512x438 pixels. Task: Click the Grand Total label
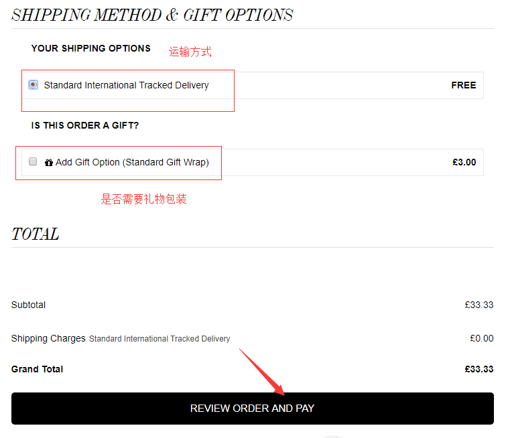(x=37, y=369)
